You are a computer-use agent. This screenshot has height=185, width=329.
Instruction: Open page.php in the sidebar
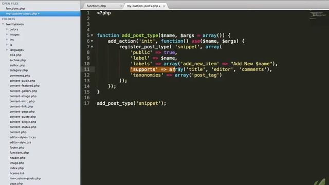coord(16,183)
